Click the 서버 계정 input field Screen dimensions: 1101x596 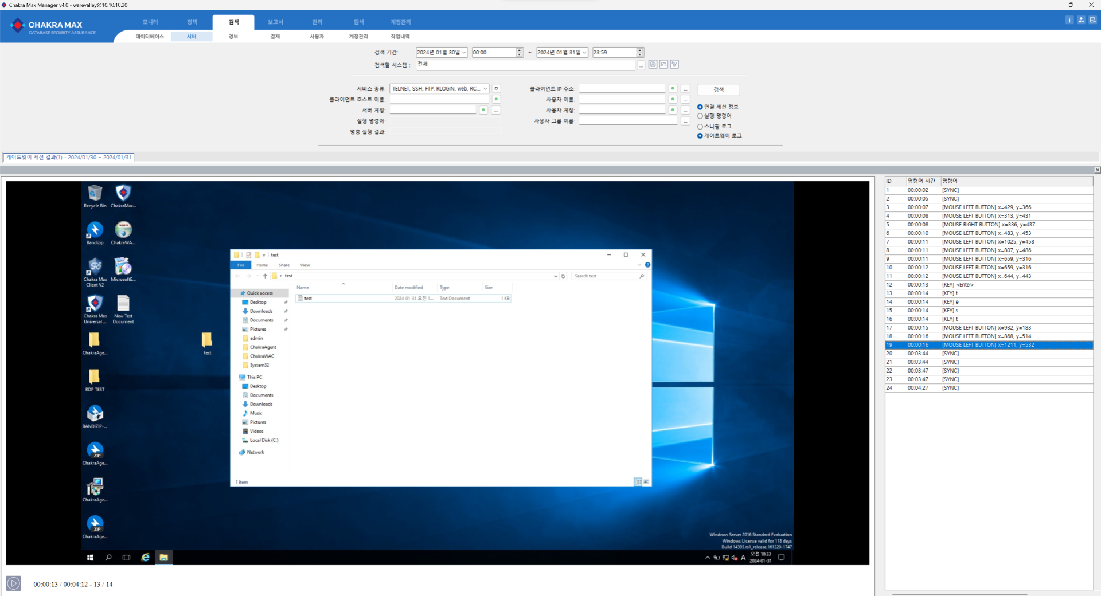[433, 110]
